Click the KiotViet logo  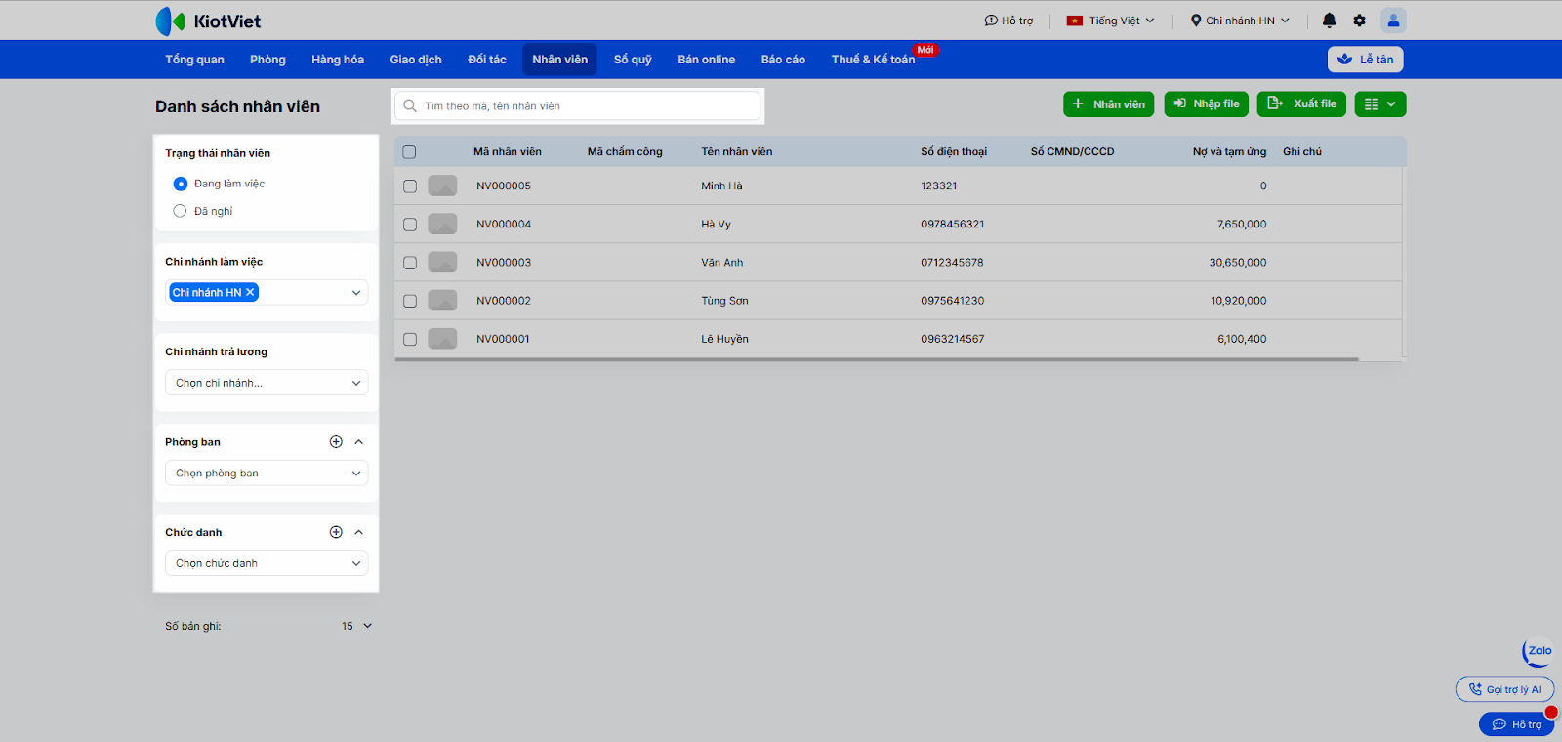pyautogui.click(x=208, y=21)
